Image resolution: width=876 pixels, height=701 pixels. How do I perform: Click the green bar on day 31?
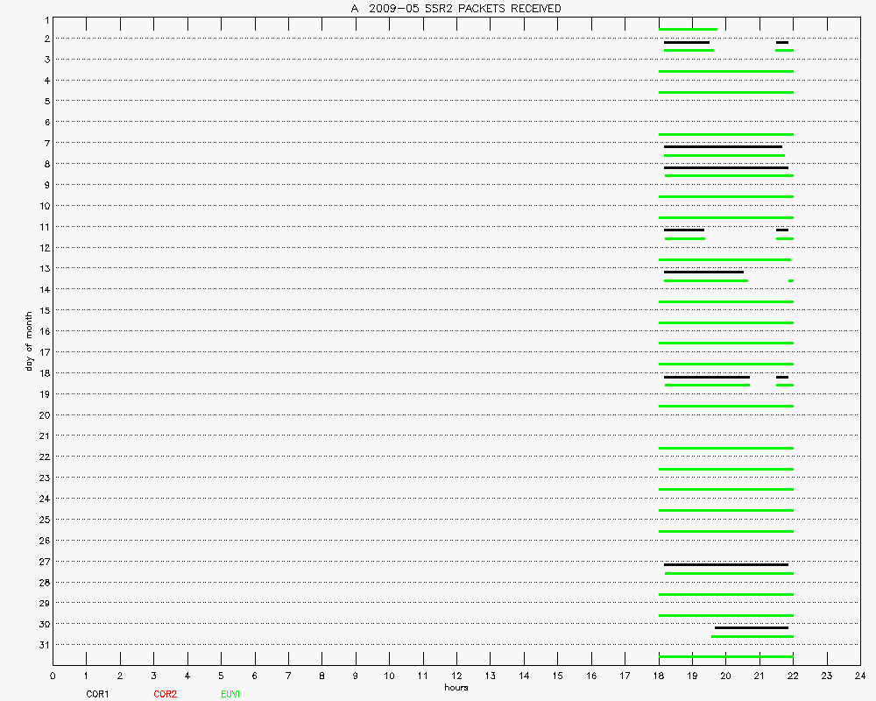click(725, 656)
